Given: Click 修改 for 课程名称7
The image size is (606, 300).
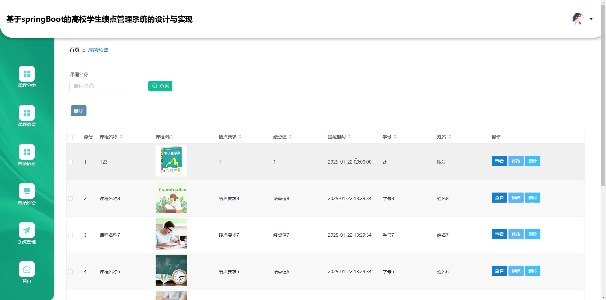Looking at the screenshot, I should (x=516, y=234).
